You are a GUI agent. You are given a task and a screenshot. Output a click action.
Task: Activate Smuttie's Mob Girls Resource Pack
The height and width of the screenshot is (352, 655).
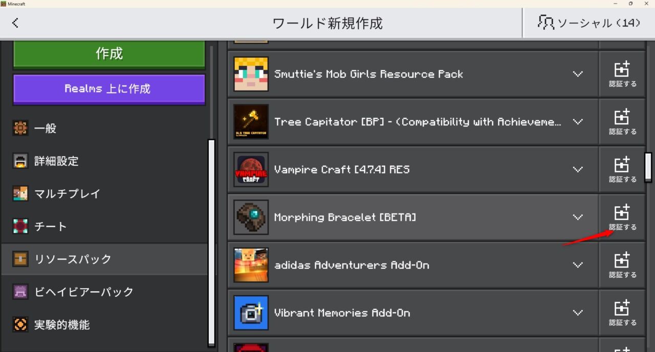point(622,74)
